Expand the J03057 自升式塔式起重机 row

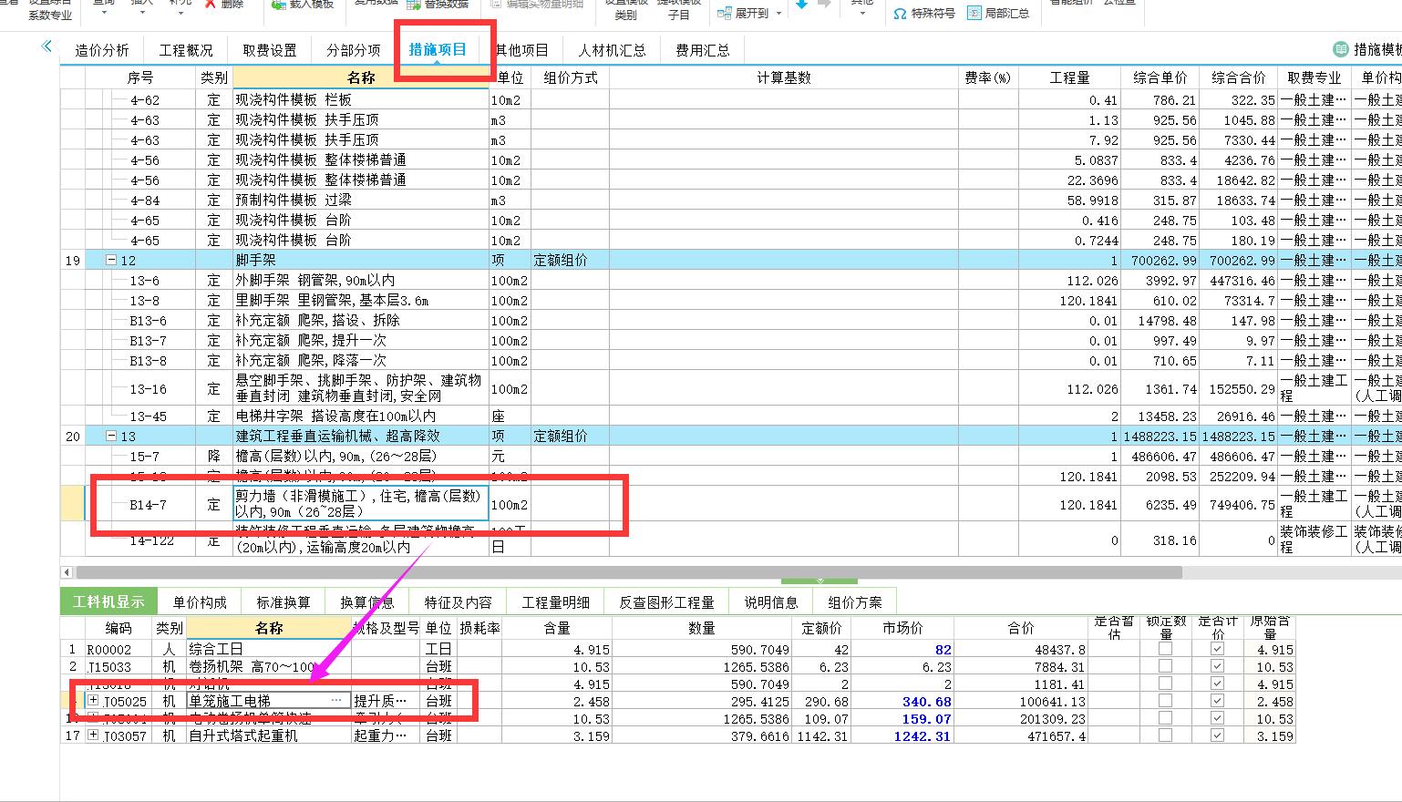[93, 735]
